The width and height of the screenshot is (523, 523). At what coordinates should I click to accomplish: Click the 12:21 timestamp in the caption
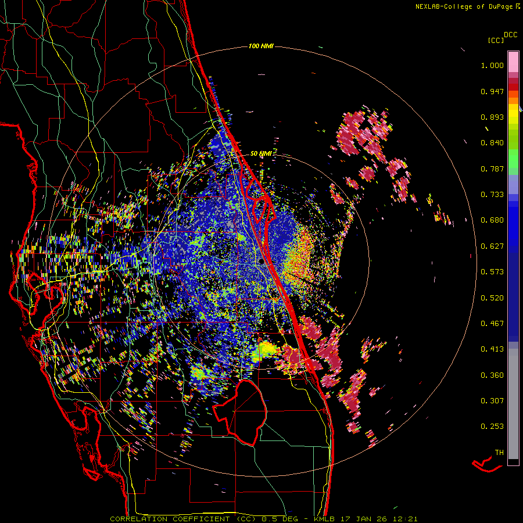coord(406,519)
